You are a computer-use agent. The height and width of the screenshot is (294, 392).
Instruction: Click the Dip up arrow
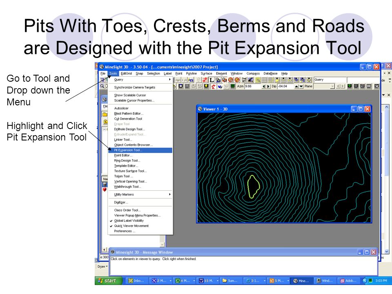tap(296, 86)
